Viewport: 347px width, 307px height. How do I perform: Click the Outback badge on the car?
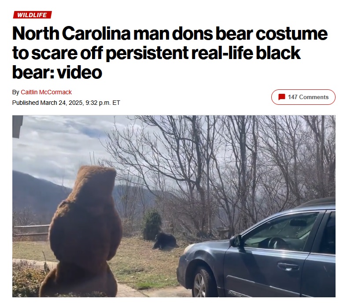coord(235,294)
